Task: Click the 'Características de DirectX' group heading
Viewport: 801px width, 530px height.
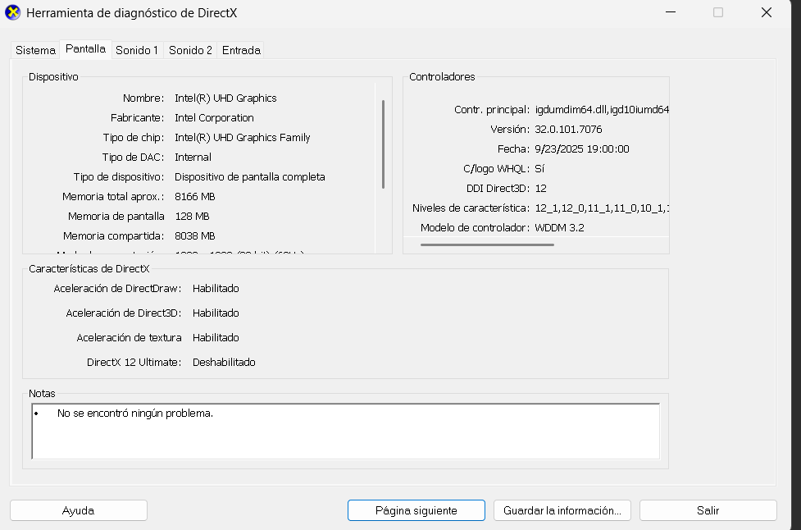Action: click(x=89, y=269)
